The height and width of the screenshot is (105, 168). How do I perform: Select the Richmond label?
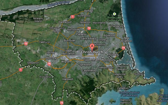click(99, 45)
